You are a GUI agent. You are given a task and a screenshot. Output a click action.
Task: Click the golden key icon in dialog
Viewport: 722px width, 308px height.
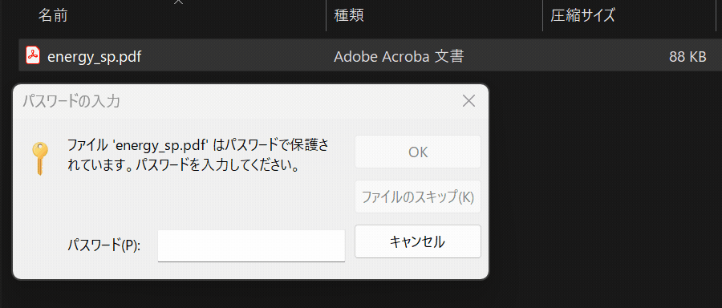(40, 158)
